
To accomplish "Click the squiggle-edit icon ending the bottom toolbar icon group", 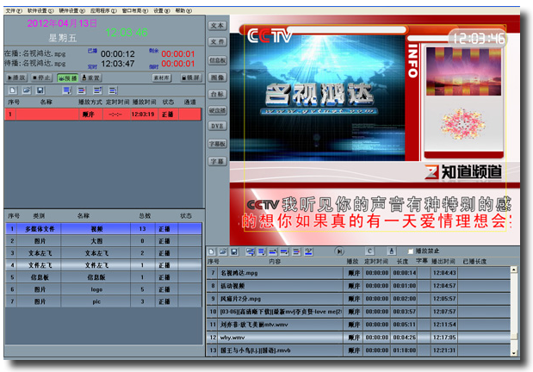I will point(308,251).
